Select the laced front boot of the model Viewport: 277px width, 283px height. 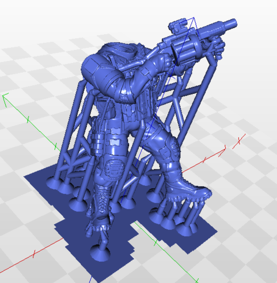[x=101, y=208]
